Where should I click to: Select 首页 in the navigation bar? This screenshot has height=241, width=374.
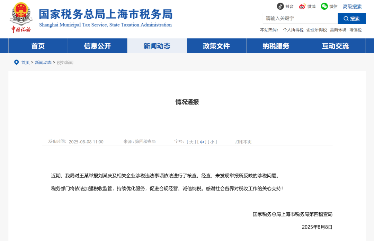[x=38, y=46]
